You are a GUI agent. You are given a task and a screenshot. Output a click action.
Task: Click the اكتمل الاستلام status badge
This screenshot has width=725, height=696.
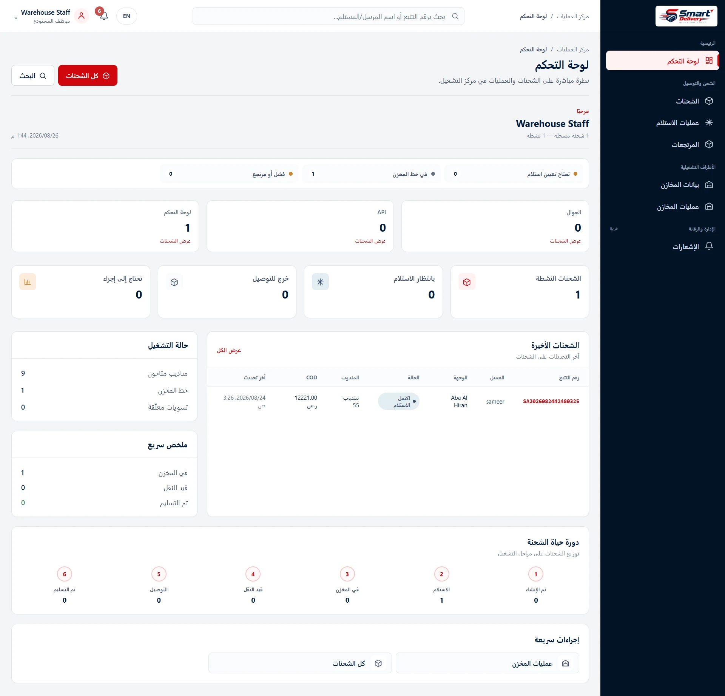point(399,401)
